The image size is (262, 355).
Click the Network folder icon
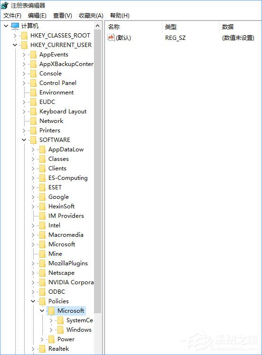click(34, 121)
